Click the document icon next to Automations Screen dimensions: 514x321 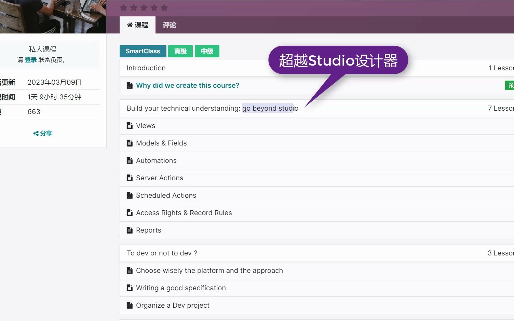coord(130,160)
